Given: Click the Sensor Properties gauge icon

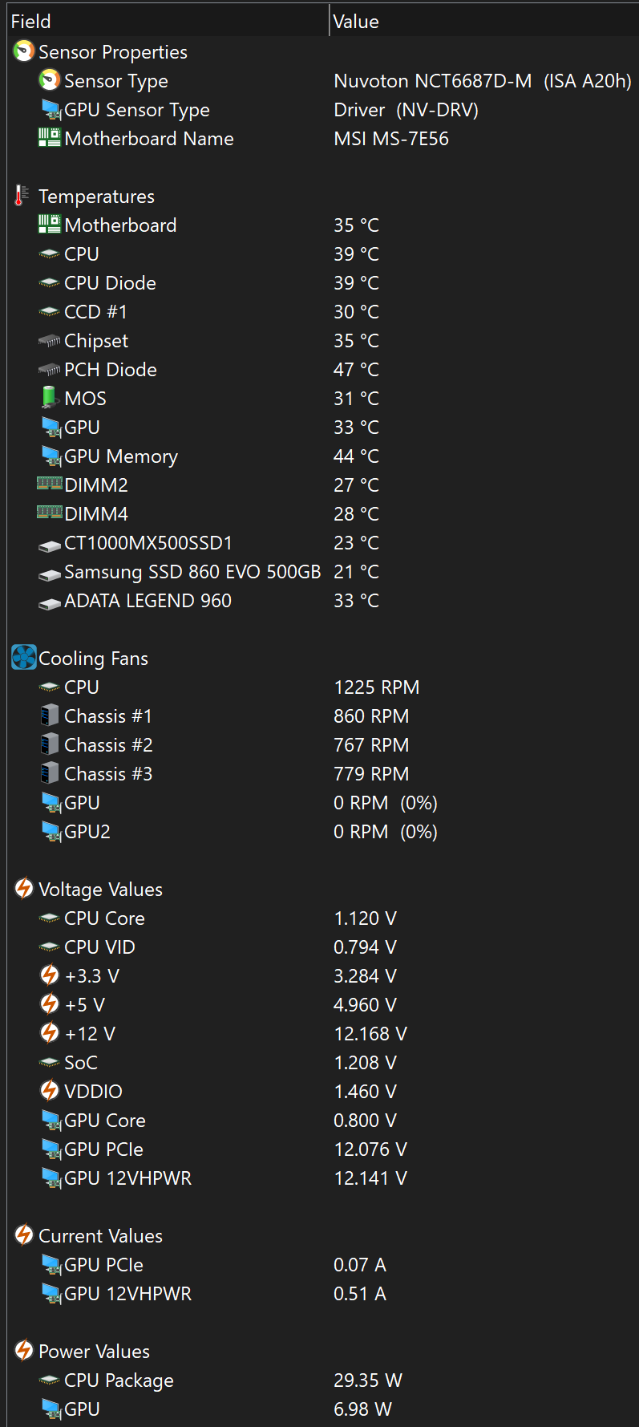Looking at the screenshot, I should tap(24, 51).
